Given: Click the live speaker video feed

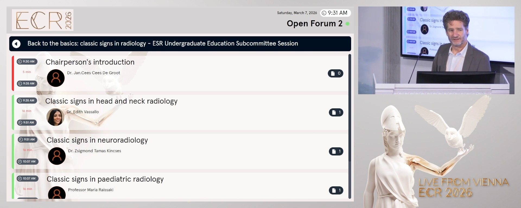Looking at the screenshot, I should (436, 50).
